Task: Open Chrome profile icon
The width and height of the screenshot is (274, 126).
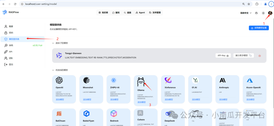Action: 265,4
